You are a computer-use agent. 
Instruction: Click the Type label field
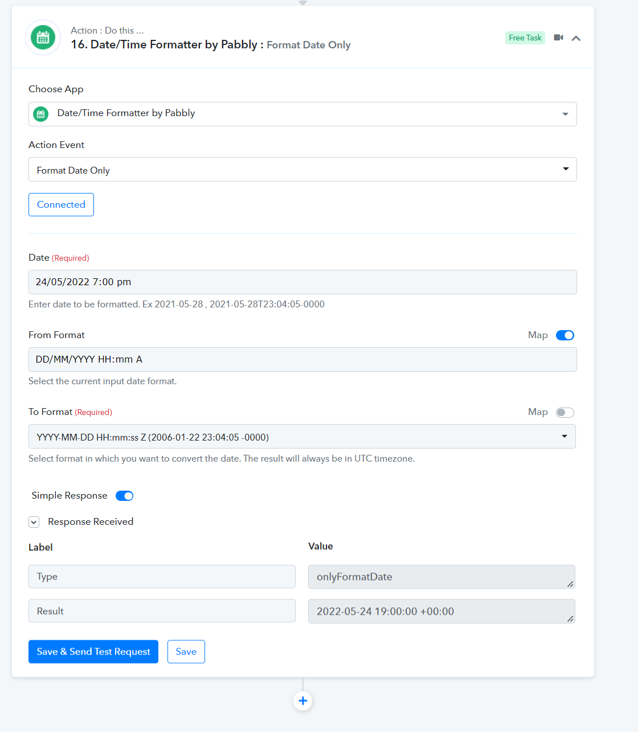point(162,577)
